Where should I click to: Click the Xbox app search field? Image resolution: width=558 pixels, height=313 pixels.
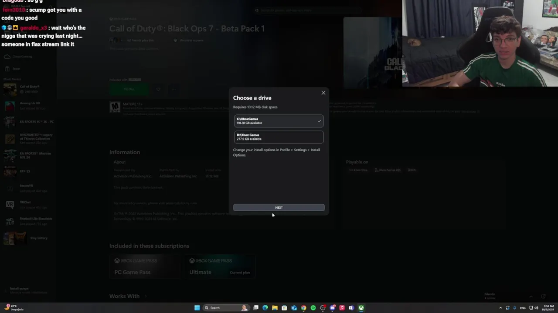click(307, 10)
